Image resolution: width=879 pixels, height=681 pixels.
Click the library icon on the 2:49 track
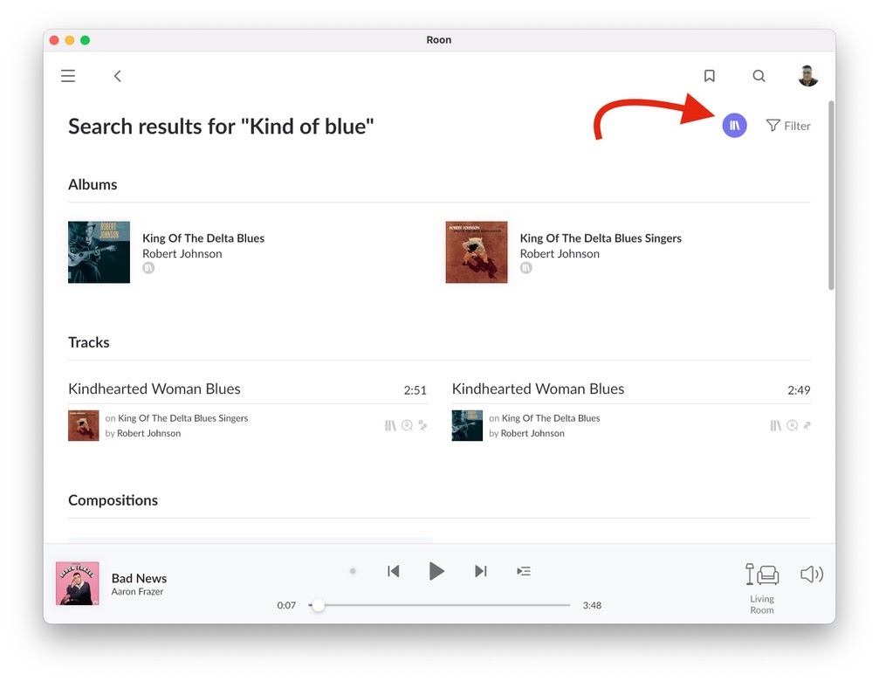(775, 425)
